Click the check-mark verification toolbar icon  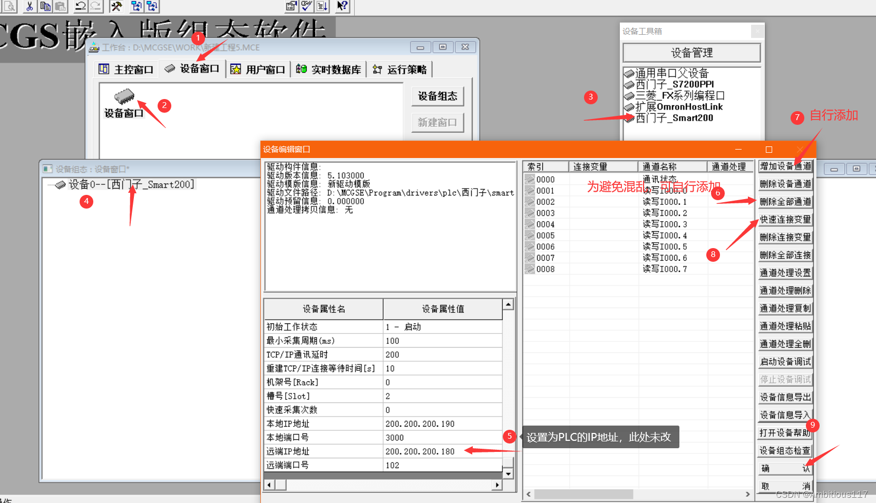pos(306,6)
